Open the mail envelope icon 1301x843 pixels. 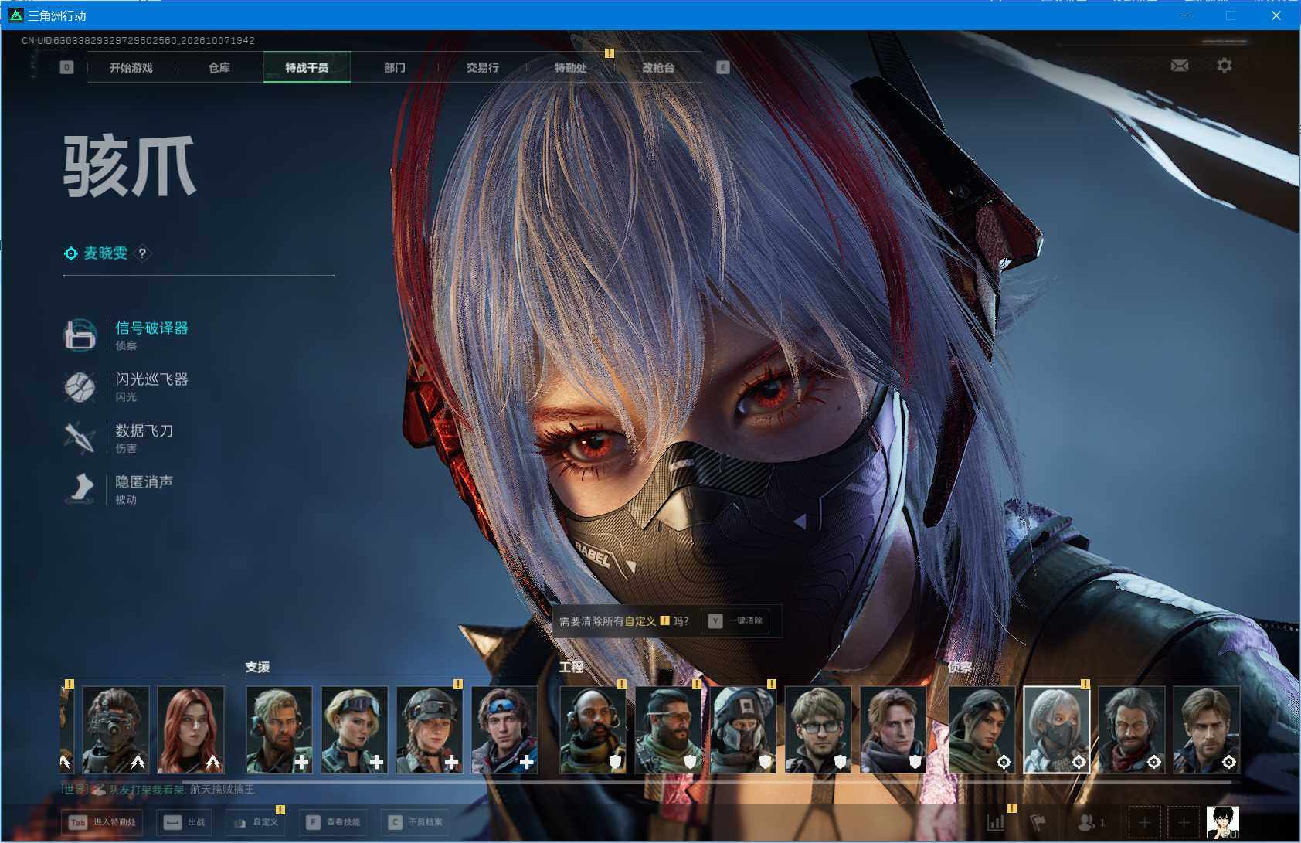(x=1180, y=66)
